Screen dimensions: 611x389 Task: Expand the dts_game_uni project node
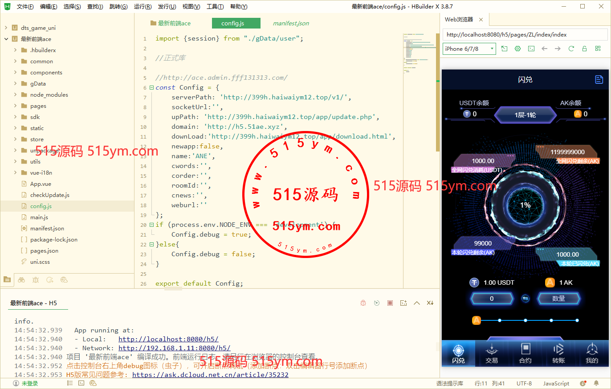pyautogui.click(x=6, y=28)
